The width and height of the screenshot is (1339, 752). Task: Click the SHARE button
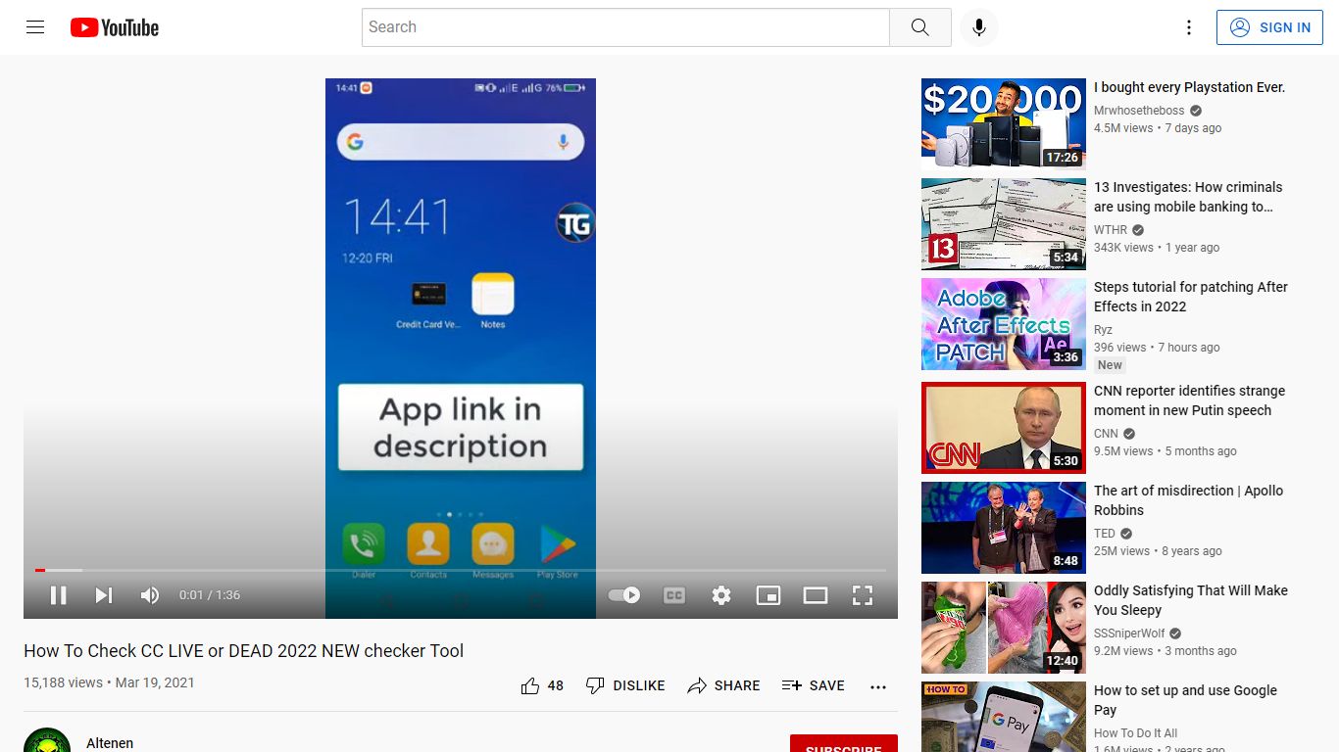tap(723, 685)
